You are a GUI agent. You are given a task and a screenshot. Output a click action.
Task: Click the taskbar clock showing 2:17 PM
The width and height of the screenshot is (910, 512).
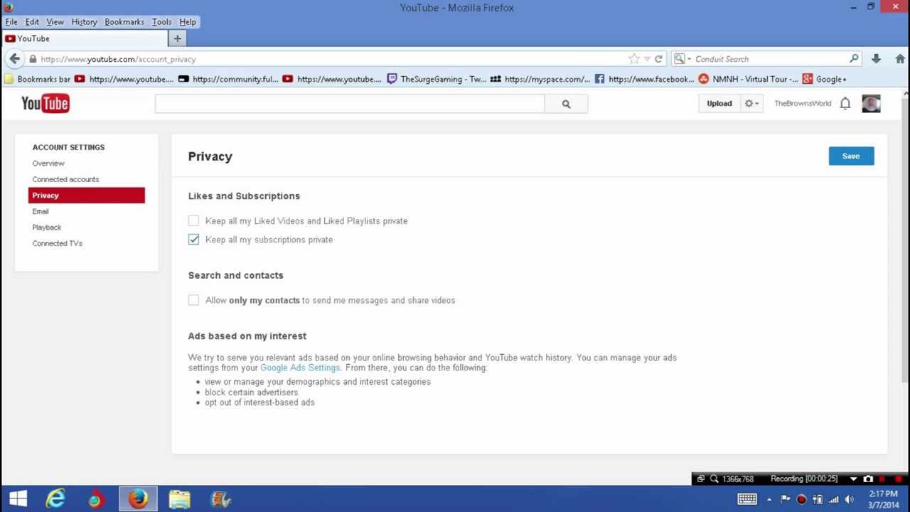click(x=883, y=499)
